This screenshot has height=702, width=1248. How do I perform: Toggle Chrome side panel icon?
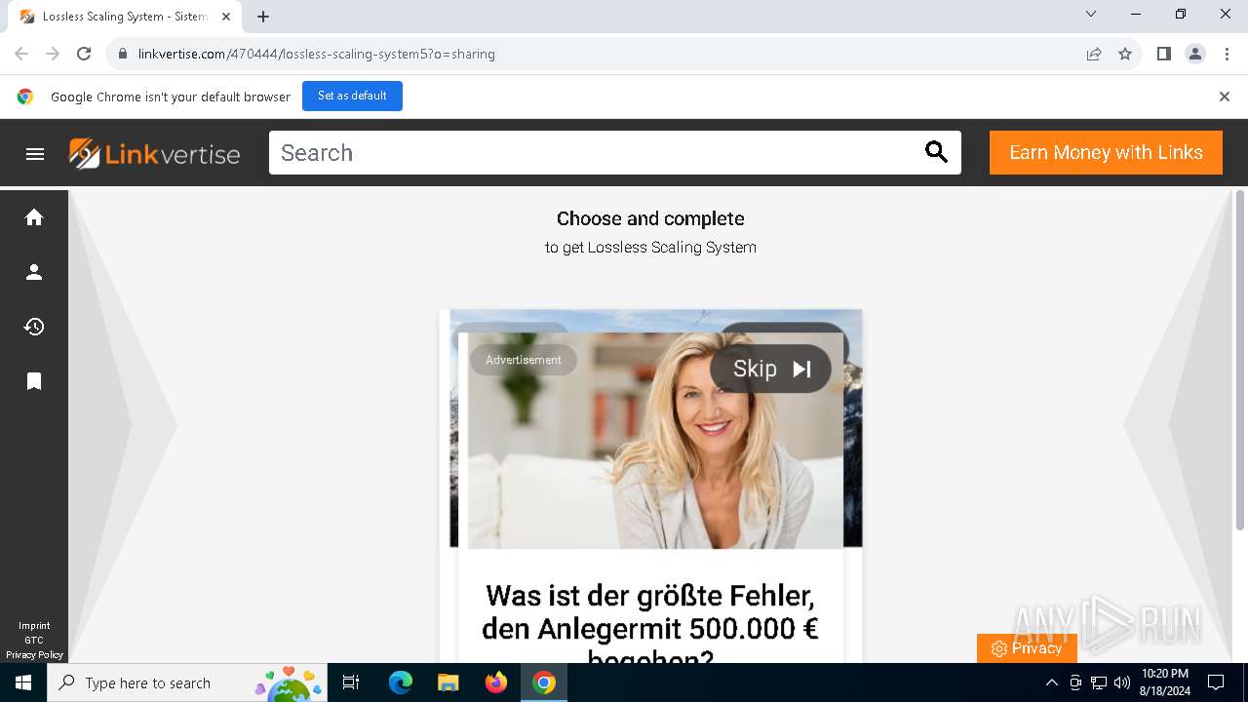[1163, 54]
